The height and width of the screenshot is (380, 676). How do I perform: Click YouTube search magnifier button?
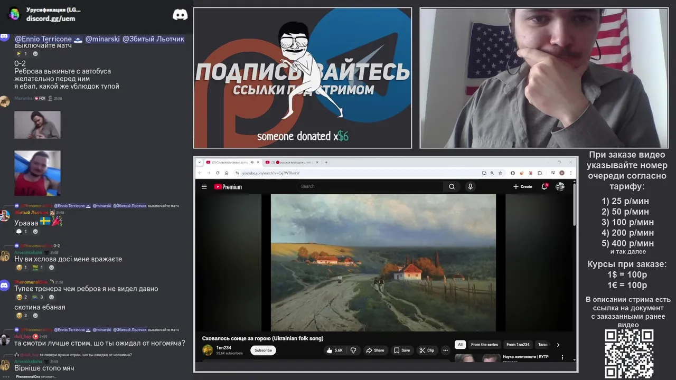click(452, 186)
